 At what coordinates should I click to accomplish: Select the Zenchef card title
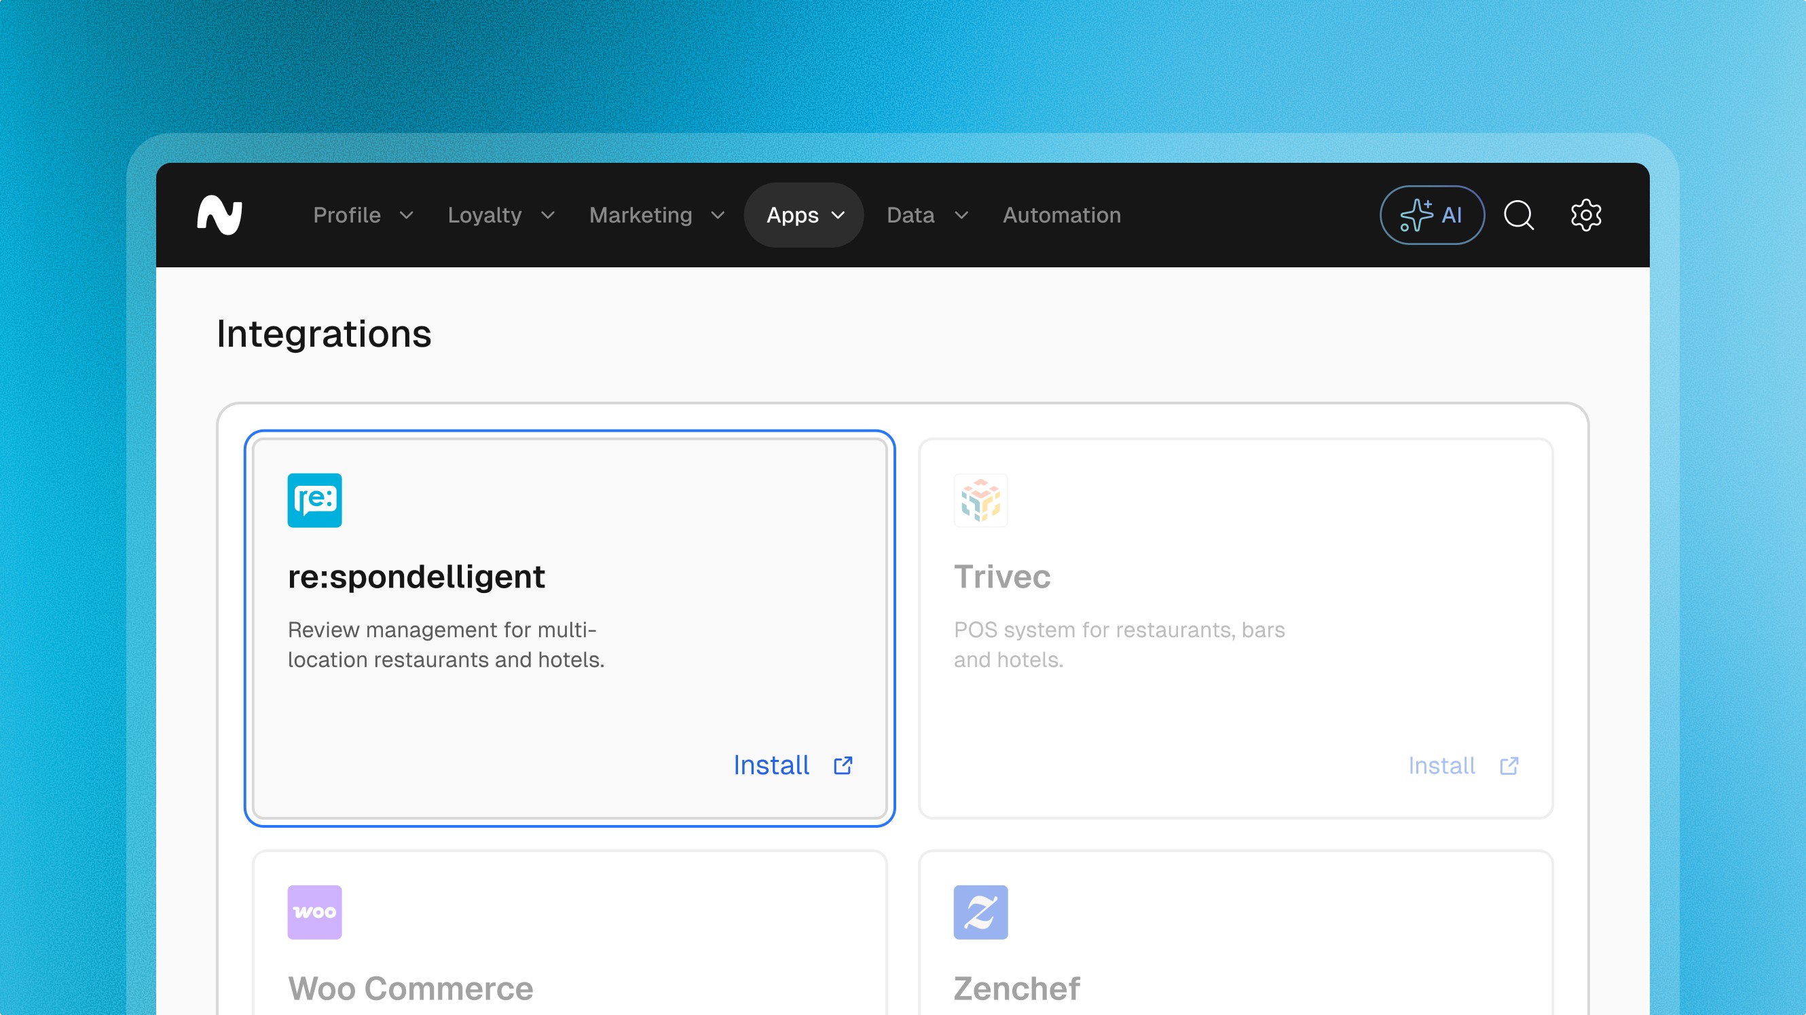(1016, 989)
